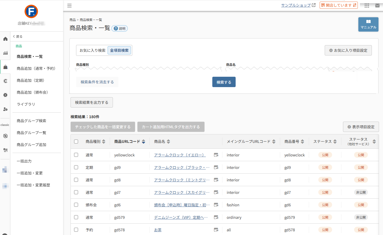Screen dimensions: 383x235
Task: Open the お茶 product link
Action: coord(158,230)
